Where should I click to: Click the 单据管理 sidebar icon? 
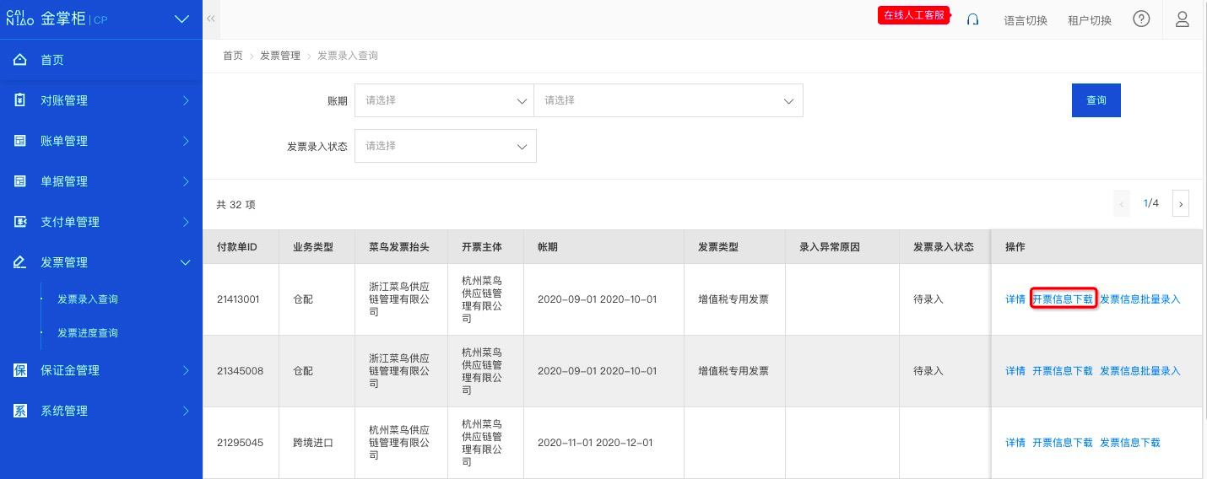20,181
